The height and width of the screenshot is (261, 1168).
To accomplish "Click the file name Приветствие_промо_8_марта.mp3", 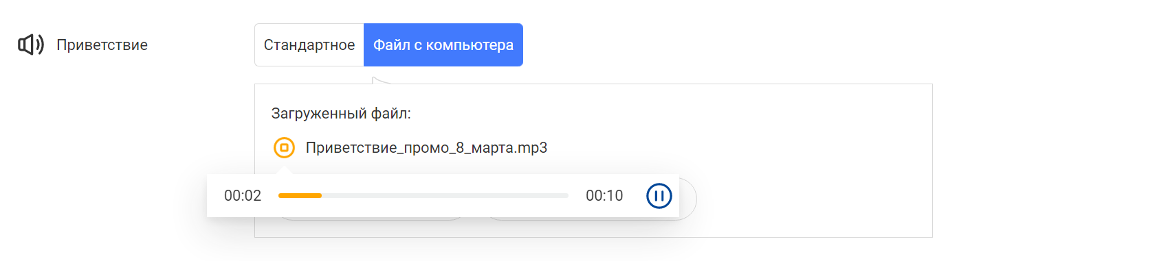I will (426, 148).
